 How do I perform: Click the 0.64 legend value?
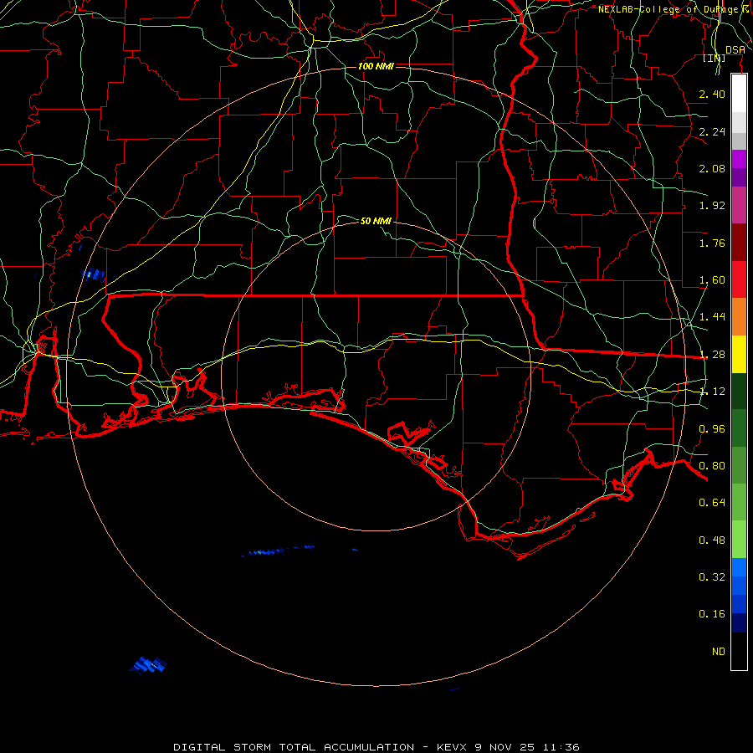[x=712, y=503]
